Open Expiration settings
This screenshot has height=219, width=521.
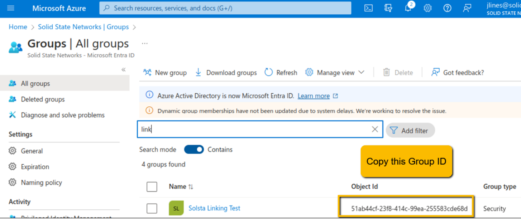coord(35,167)
